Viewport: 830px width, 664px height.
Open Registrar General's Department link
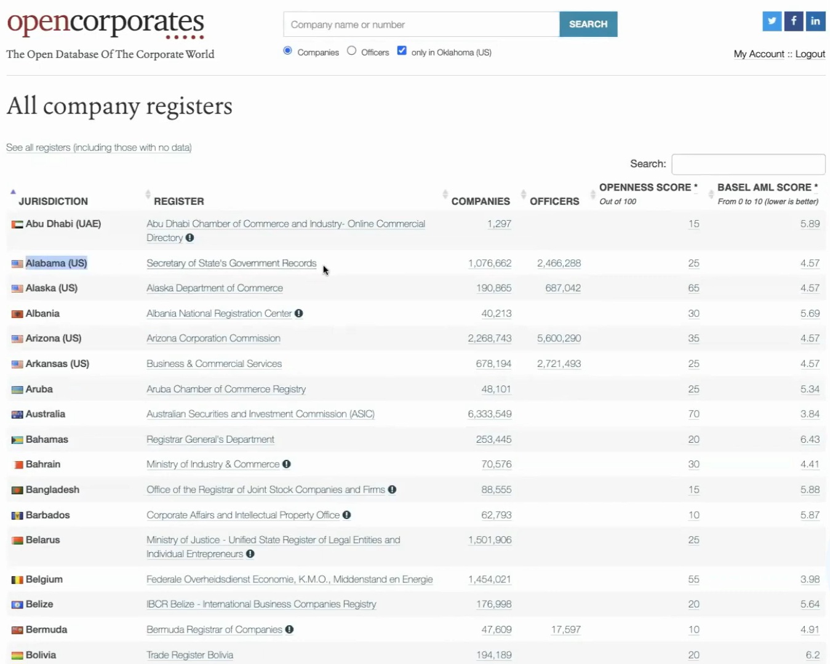[x=210, y=439]
